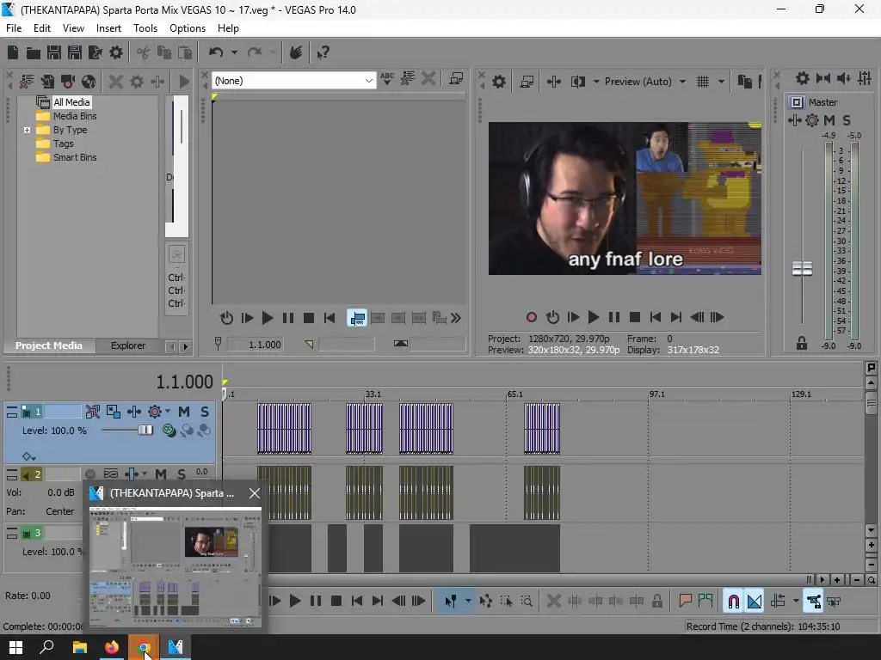Select the Normal edit tool arrow icon
Screen dimensions: 881x660
(x=451, y=601)
